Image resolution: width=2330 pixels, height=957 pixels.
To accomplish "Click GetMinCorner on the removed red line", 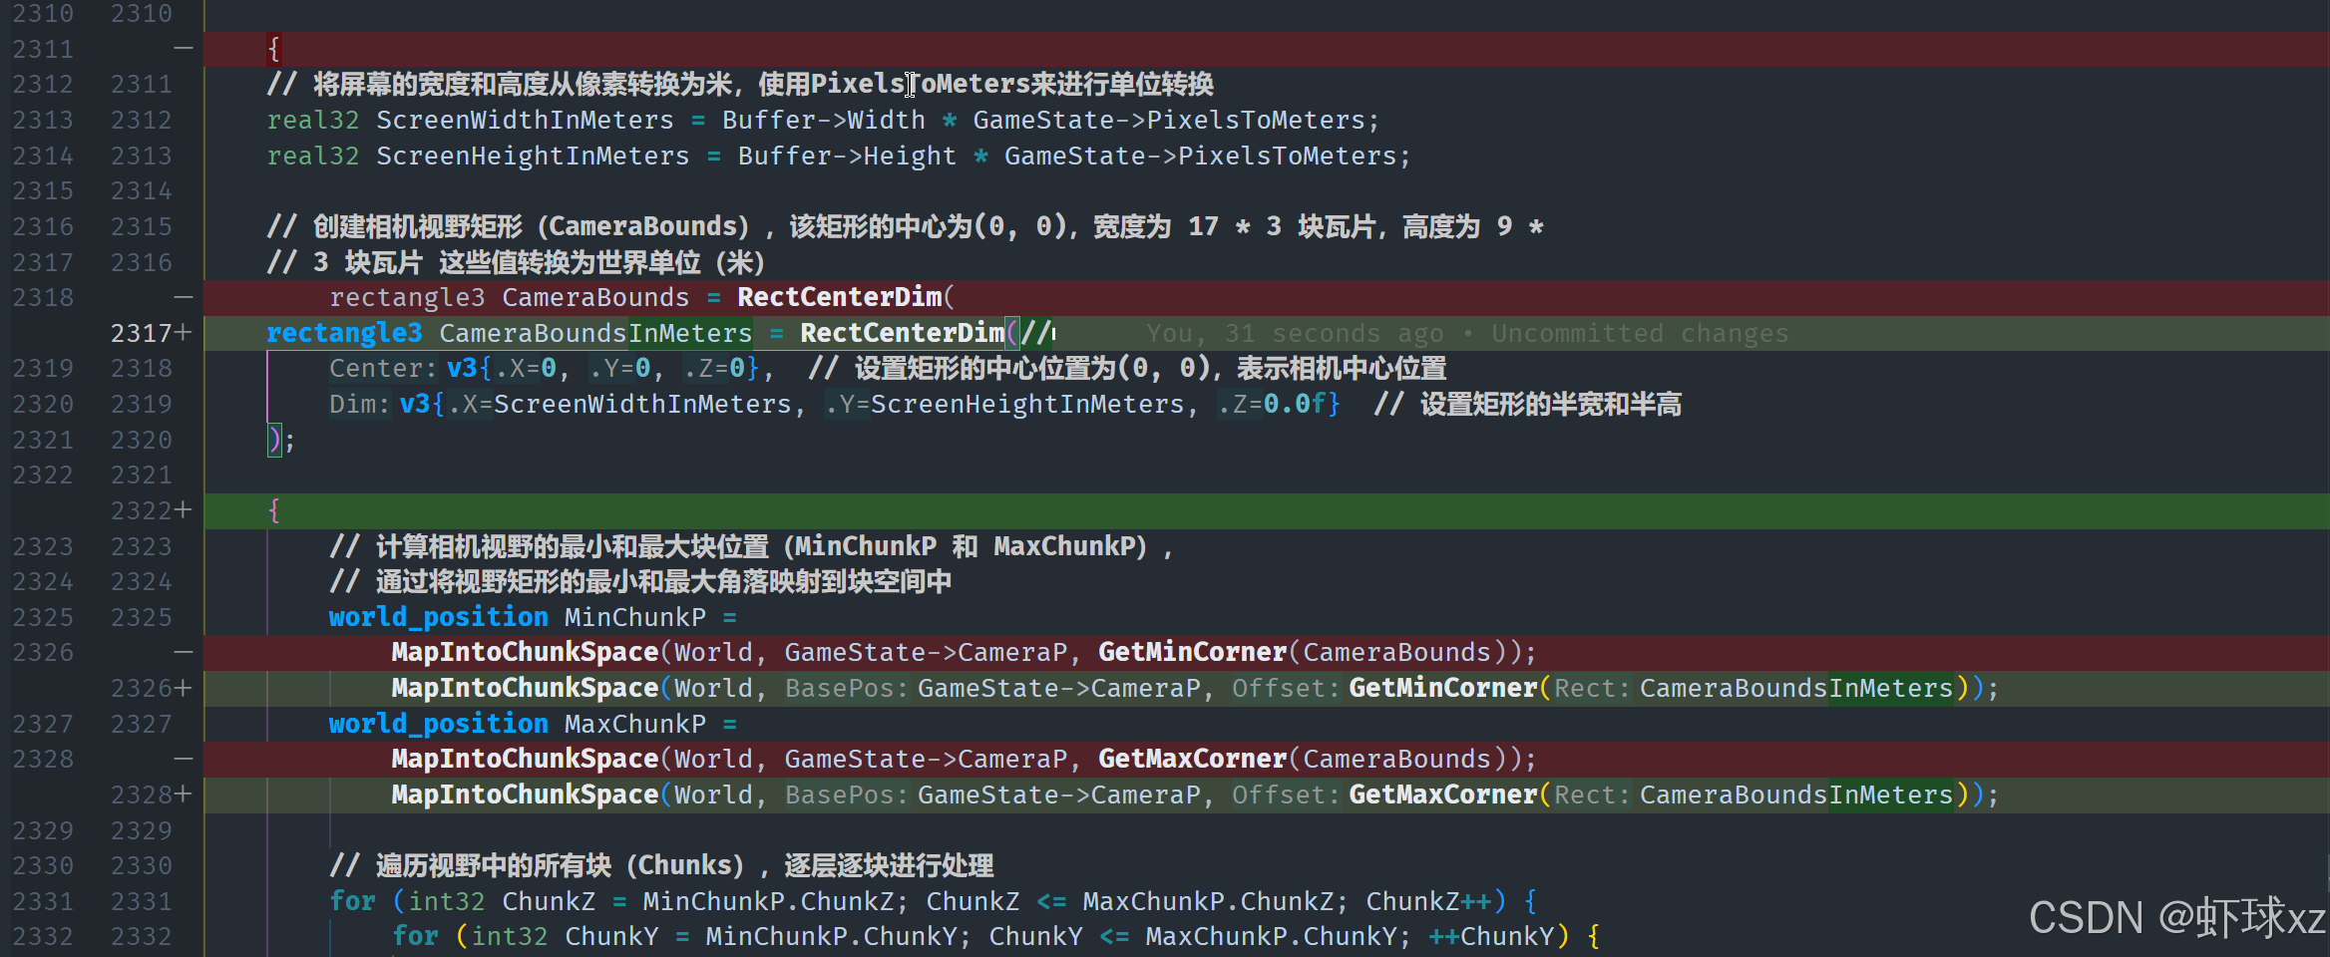I will point(1192,652).
